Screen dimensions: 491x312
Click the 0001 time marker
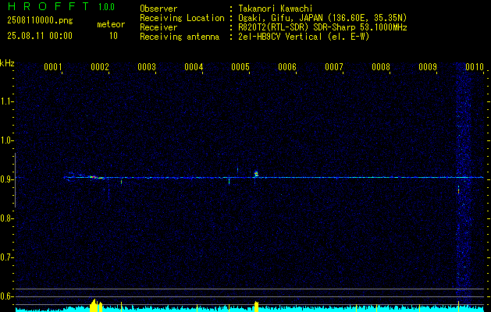coord(52,67)
